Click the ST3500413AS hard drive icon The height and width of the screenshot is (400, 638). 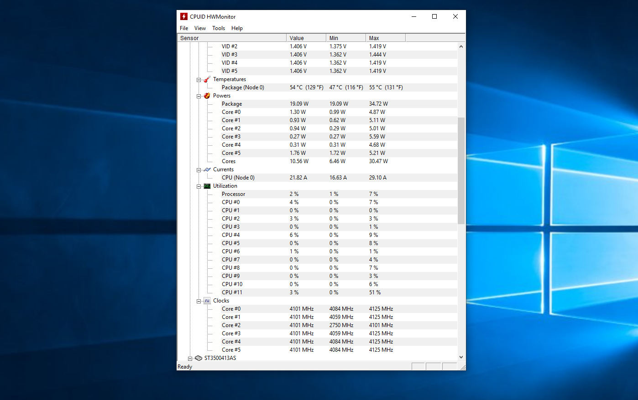pos(199,358)
